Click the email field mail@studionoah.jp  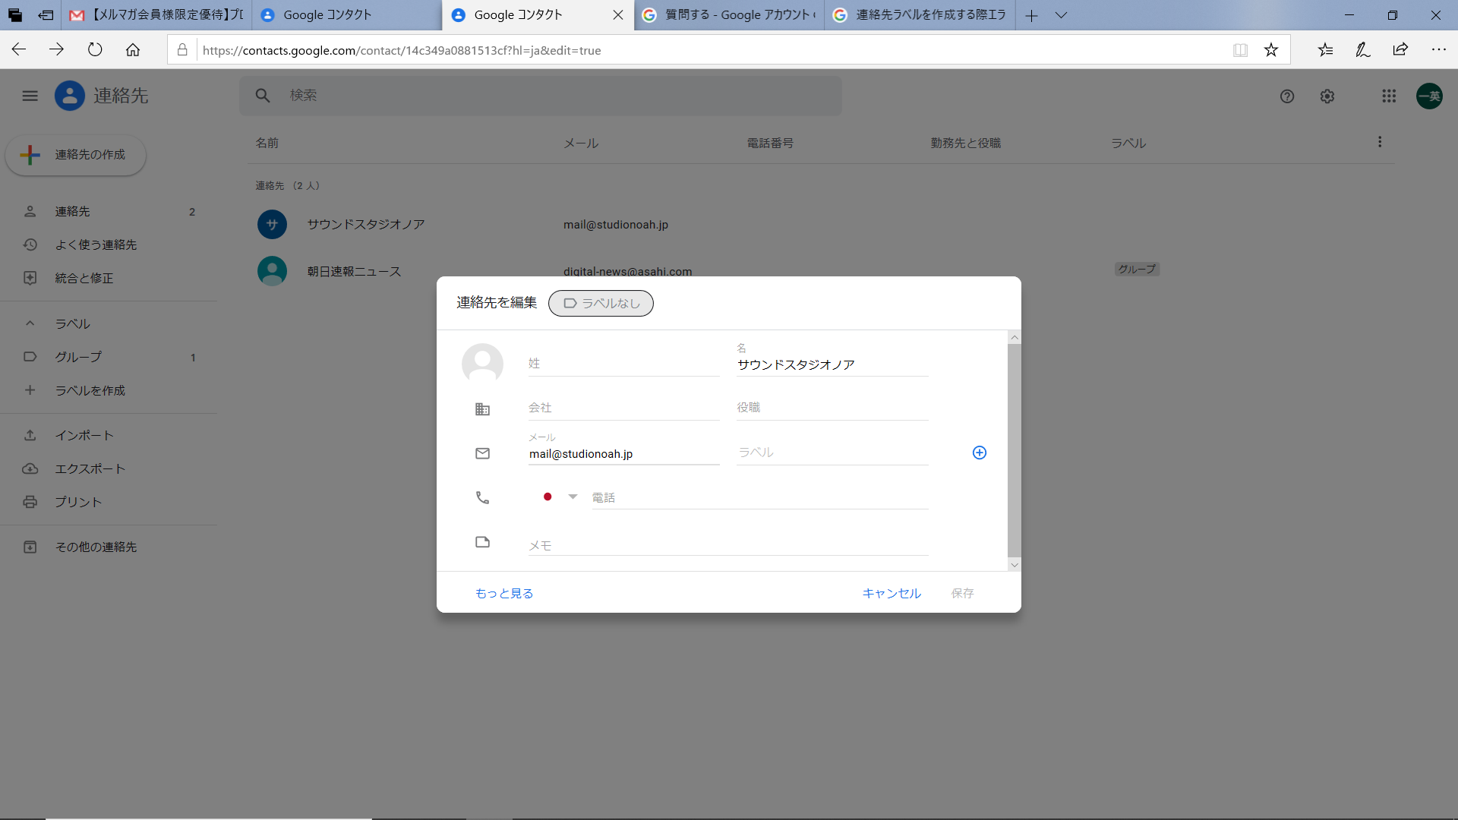(623, 454)
